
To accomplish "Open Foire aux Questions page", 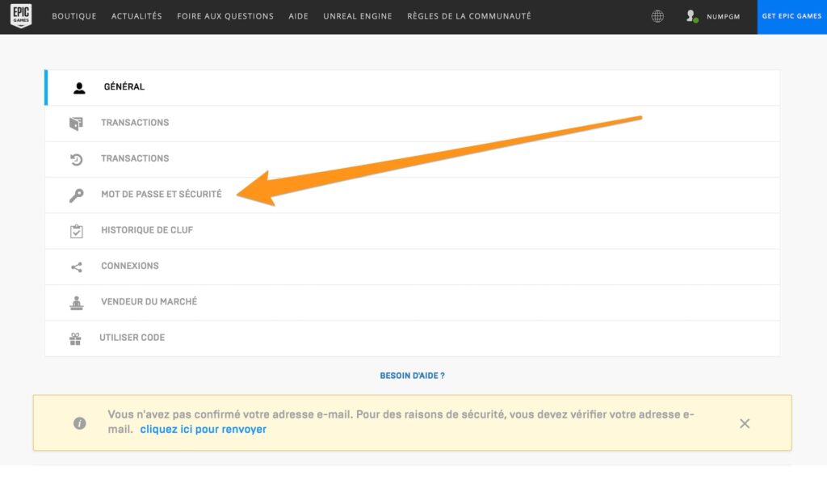I will pos(225,16).
